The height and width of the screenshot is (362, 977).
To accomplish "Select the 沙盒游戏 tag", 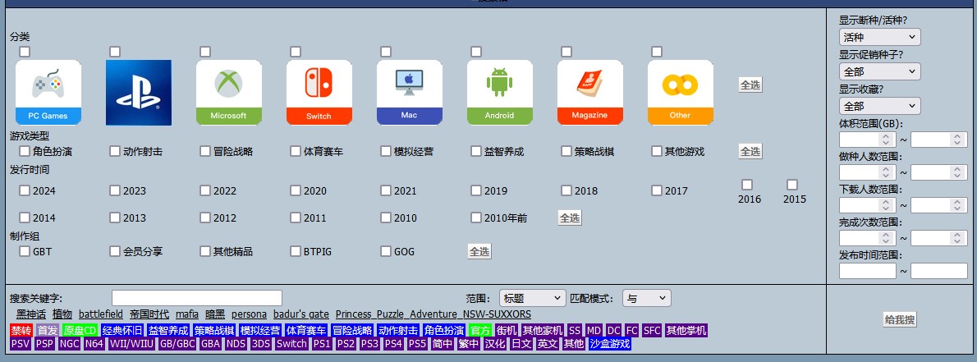I will pyautogui.click(x=610, y=343).
